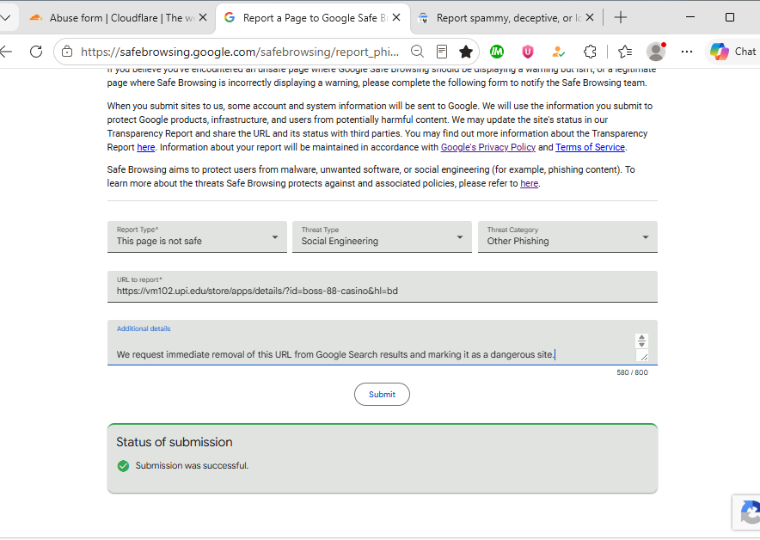
Task: Expand the Report Type dropdown
Action: tap(197, 236)
